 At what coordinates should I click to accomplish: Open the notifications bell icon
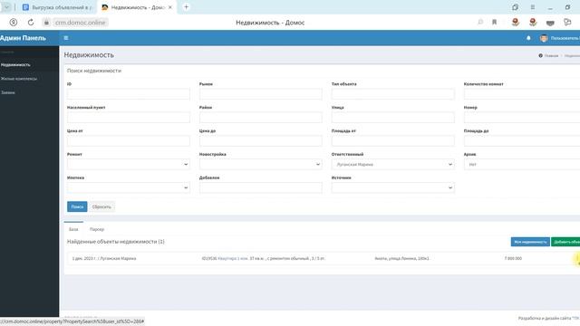pyautogui.click(x=528, y=38)
